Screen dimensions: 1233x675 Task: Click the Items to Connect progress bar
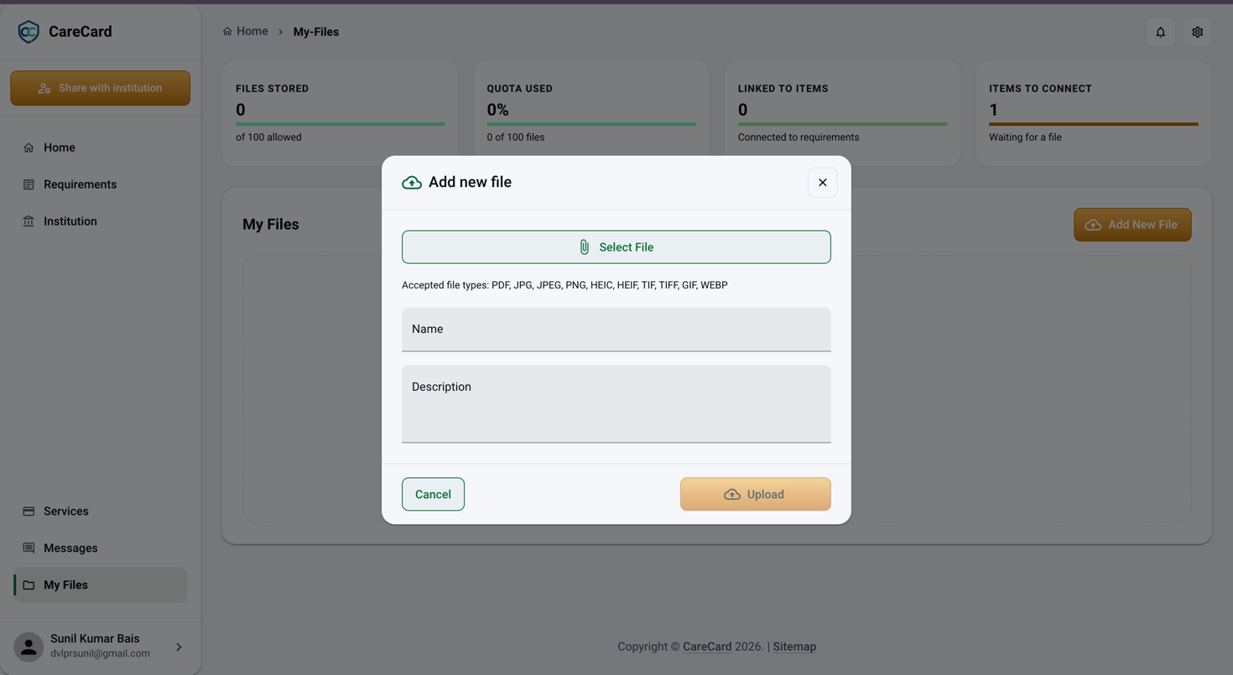[1094, 124]
